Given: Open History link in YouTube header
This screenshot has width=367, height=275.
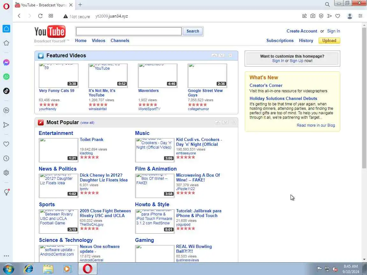Looking at the screenshot, I should 306,40.
